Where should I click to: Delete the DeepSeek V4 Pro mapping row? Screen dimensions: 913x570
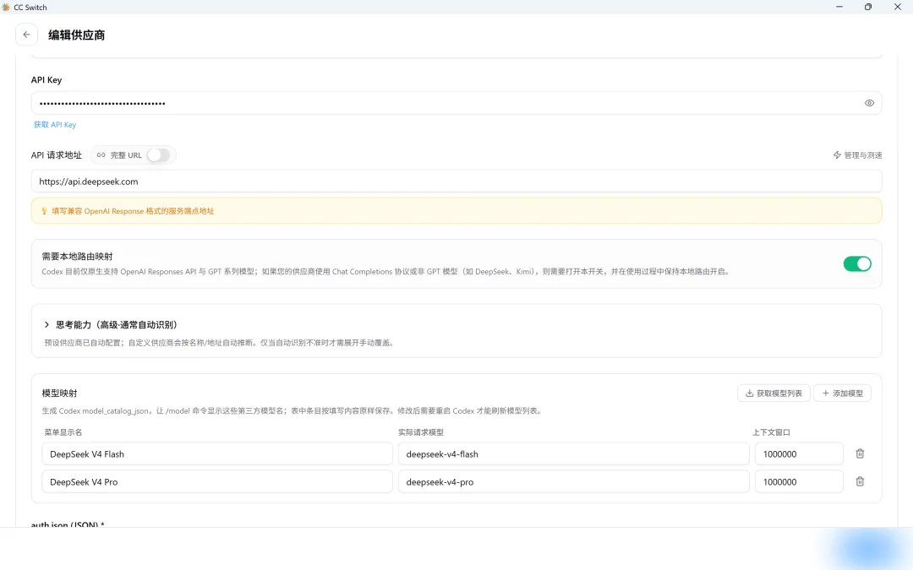tap(860, 481)
